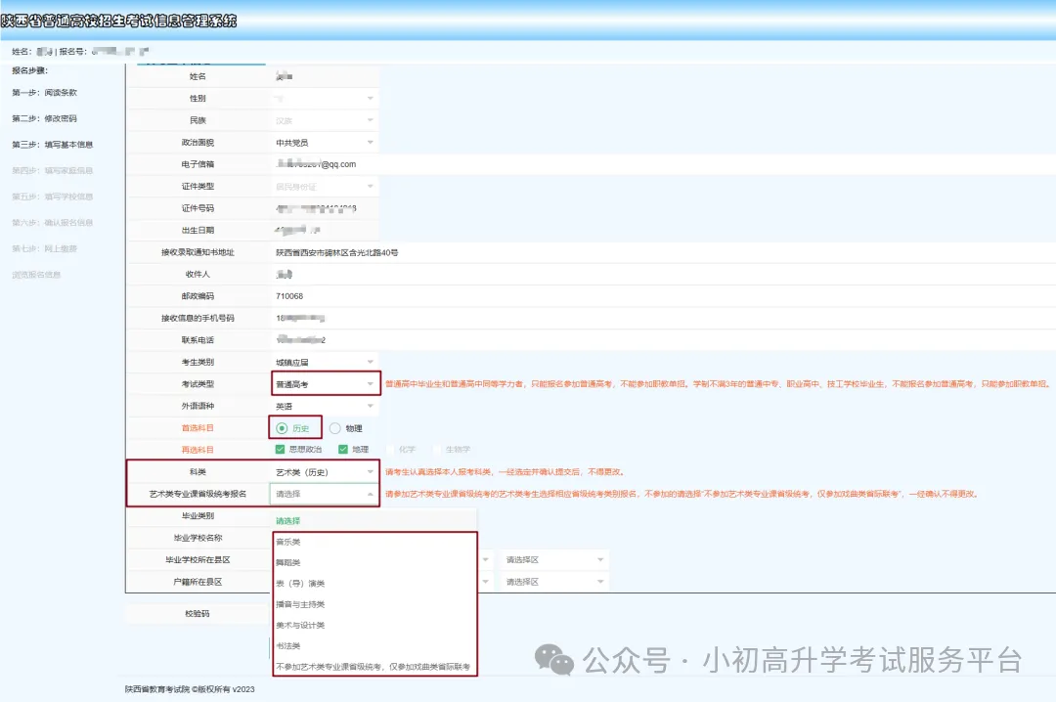This screenshot has width=1056, height=702.
Task: Choose 不参加艺术类专业课省级统考 option
Action: click(x=374, y=667)
